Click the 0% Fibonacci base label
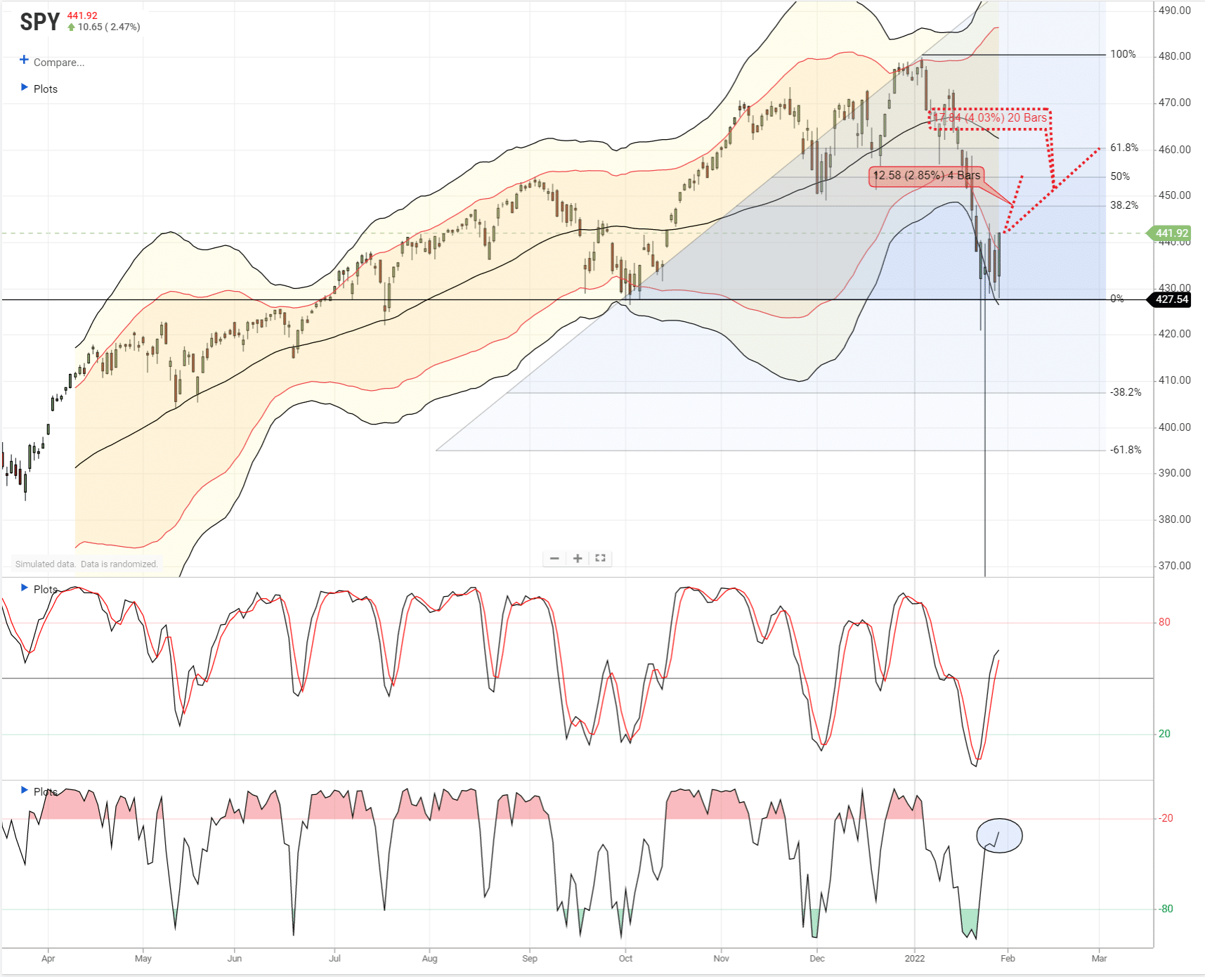Image resolution: width=1205 pixels, height=977 pixels. [1117, 299]
